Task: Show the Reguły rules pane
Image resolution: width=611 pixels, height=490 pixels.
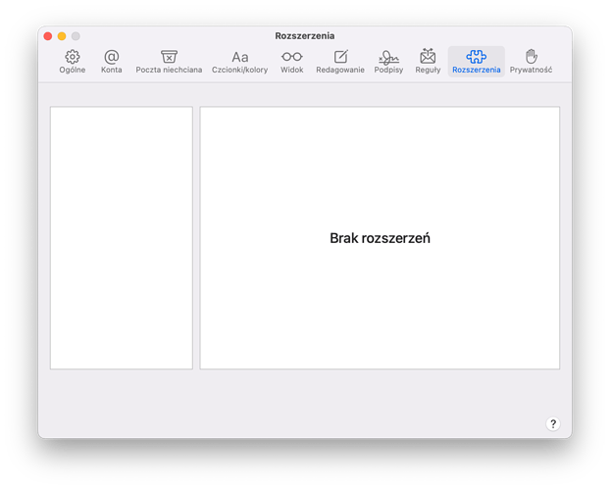Action: point(428,62)
